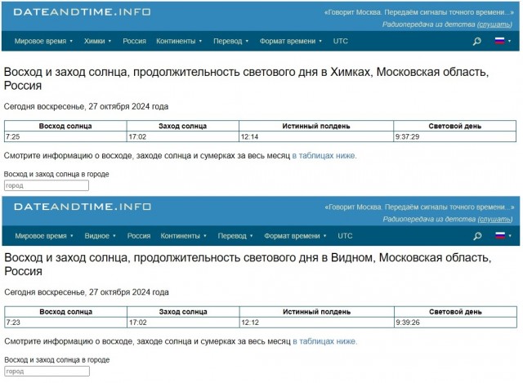Focus the город input under Видное section
Screen dimensions: 523x383
pos(47,372)
